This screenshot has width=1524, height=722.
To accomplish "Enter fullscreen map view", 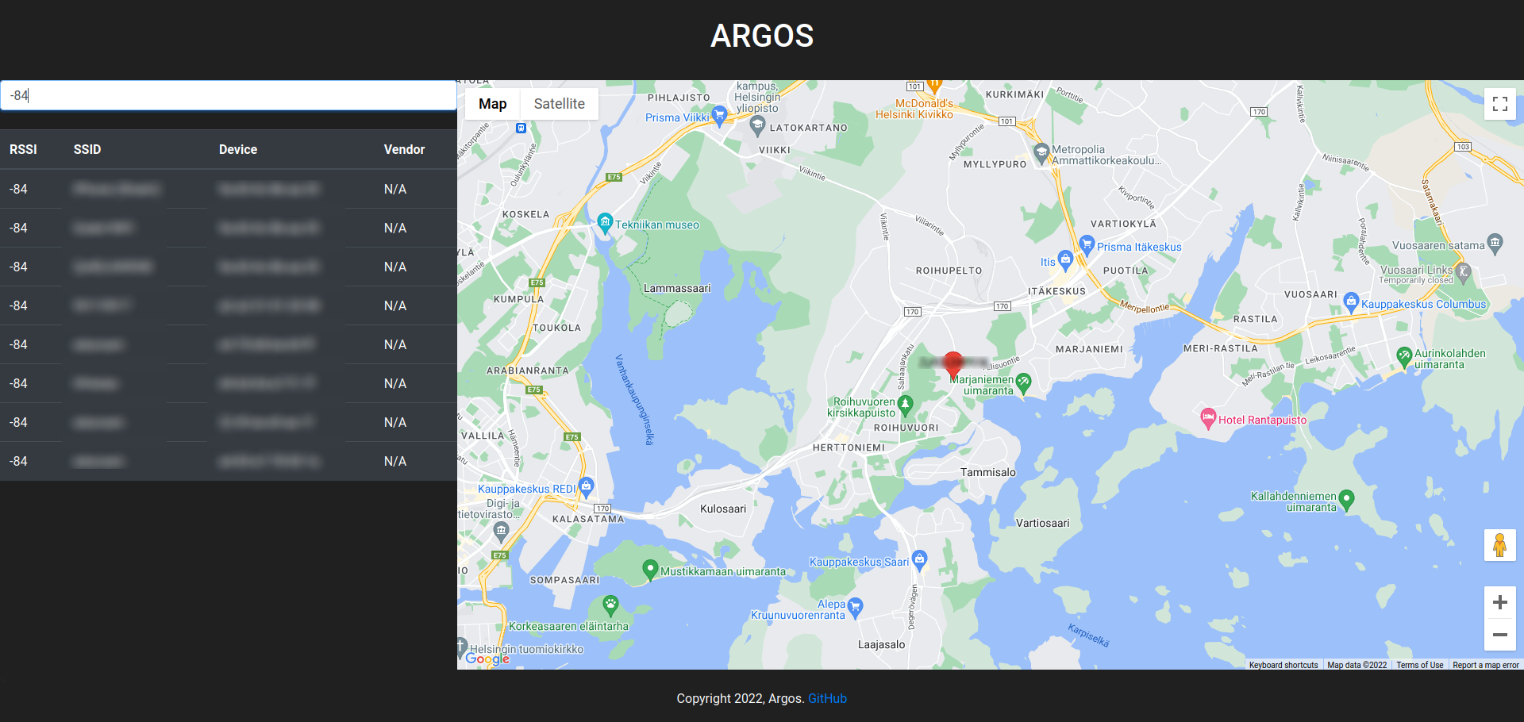I will 1499,104.
